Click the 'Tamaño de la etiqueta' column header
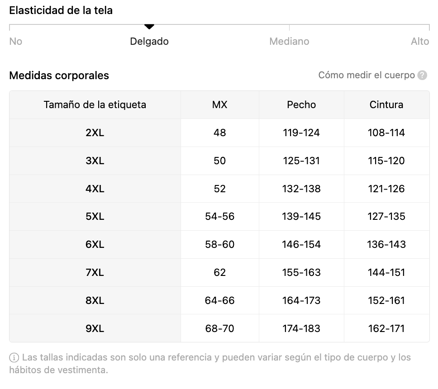Image resolution: width=438 pixels, height=389 pixels. (x=95, y=105)
